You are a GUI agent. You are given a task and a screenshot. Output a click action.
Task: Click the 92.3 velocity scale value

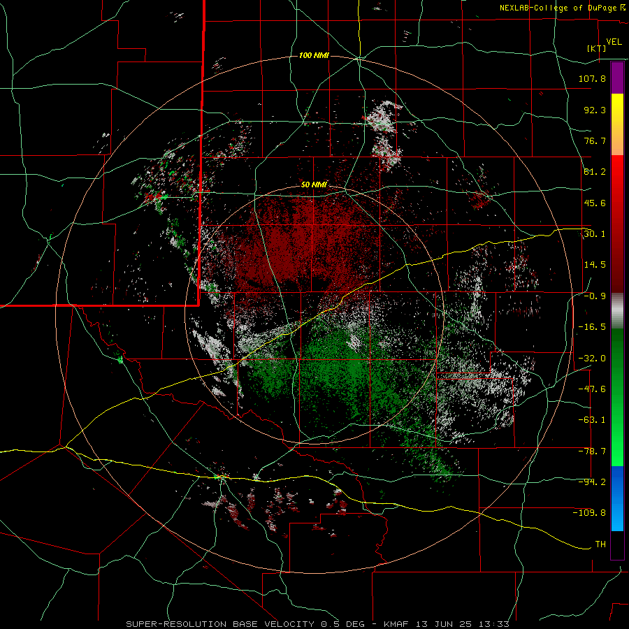(595, 110)
